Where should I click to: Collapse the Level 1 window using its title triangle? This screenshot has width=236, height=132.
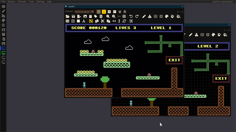point(66,6)
